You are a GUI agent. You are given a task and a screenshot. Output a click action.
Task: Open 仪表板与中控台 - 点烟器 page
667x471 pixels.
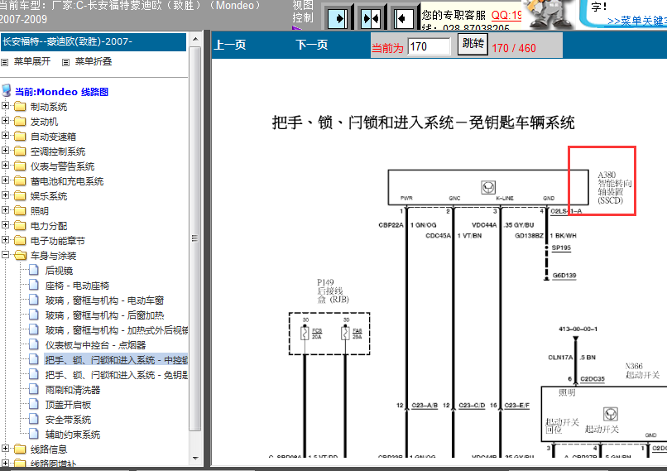(96, 345)
